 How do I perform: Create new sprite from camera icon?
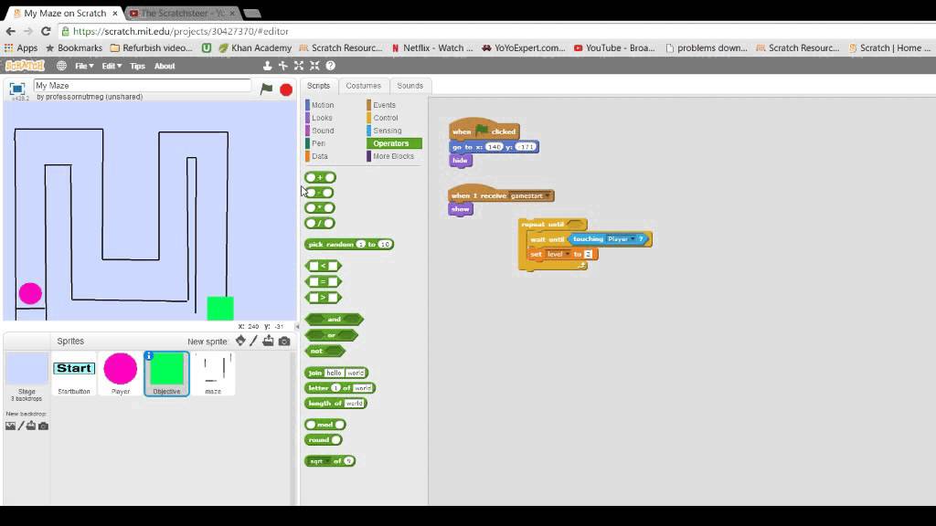point(284,342)
